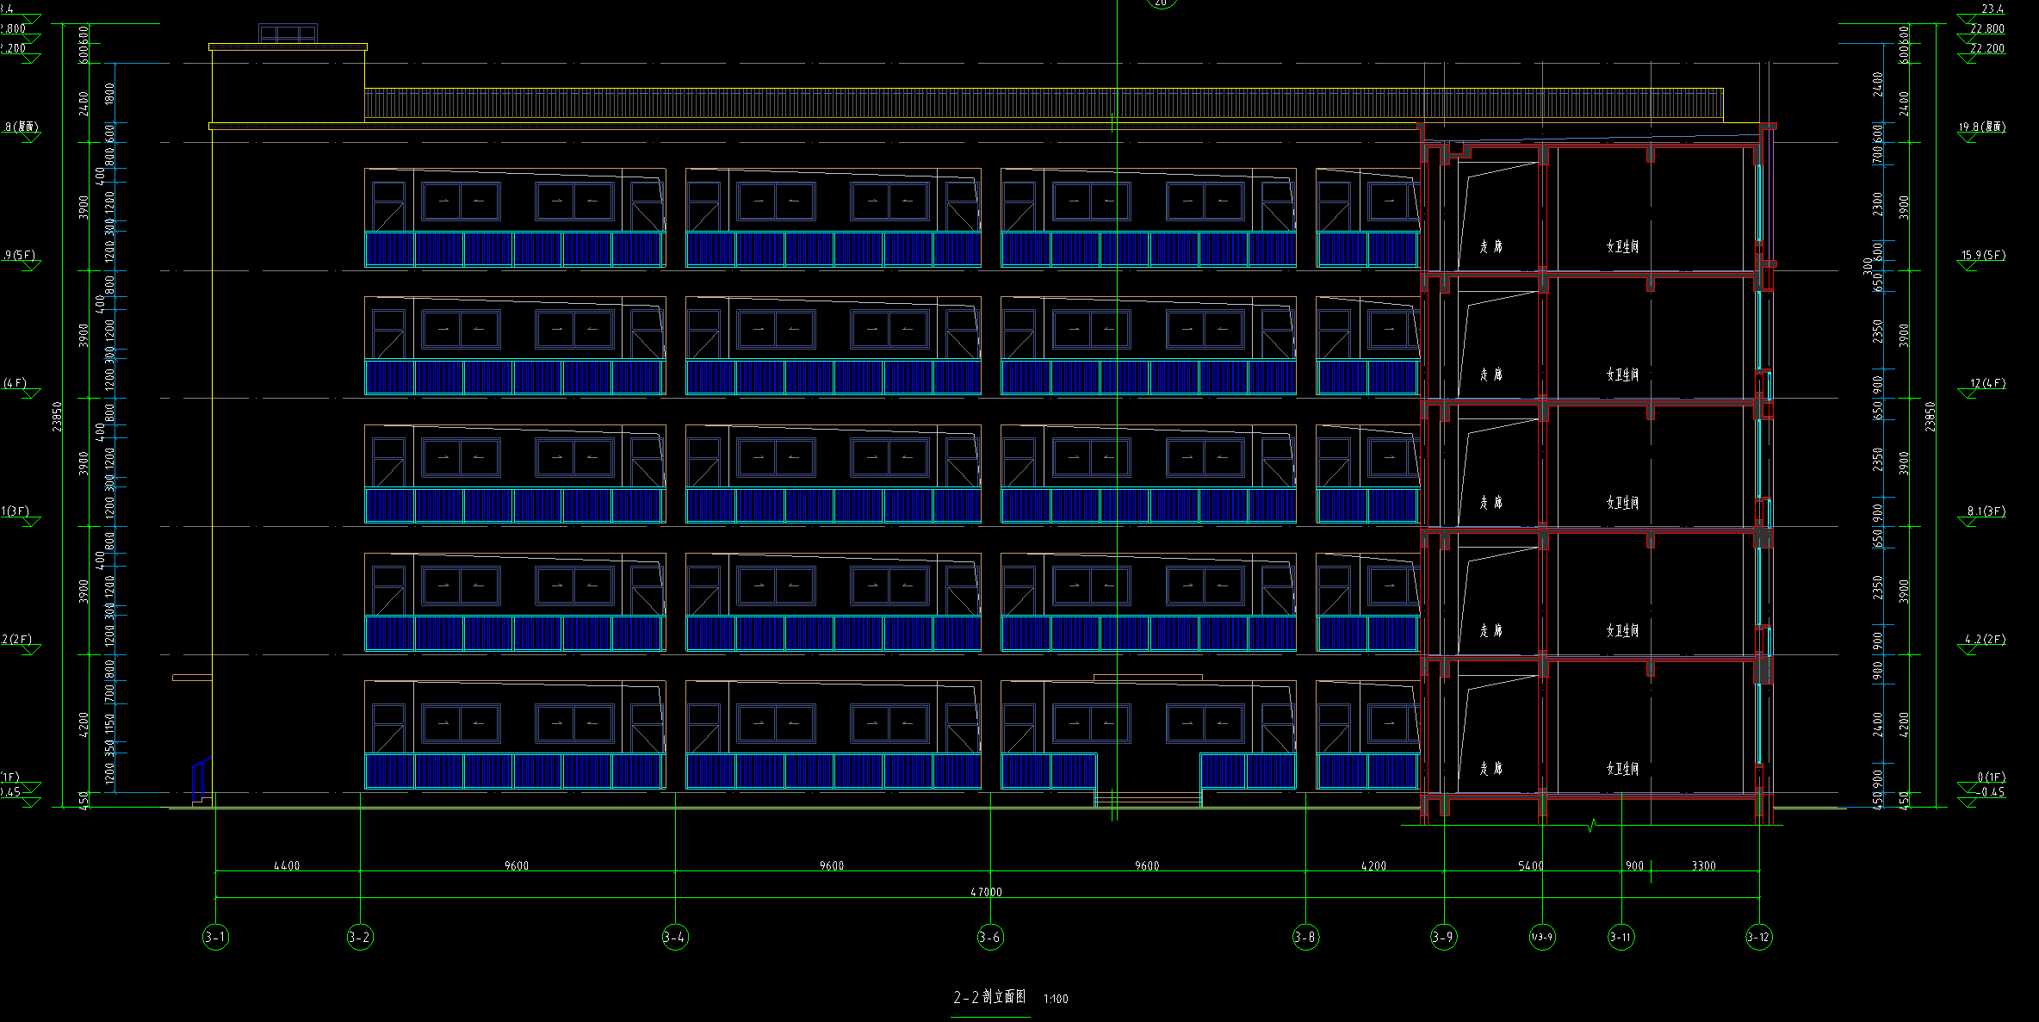Select 女卫生间 room label on ground floor
The width and height of the screenshot is (2039, 1022).
[x=1622, y=768]
